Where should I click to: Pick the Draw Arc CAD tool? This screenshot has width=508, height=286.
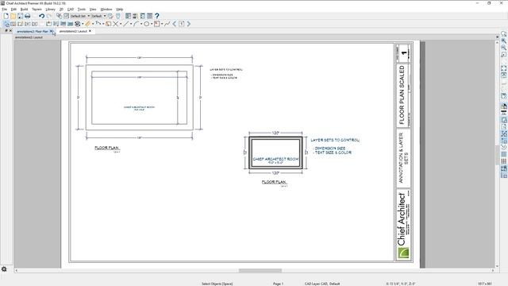(137, 24)
